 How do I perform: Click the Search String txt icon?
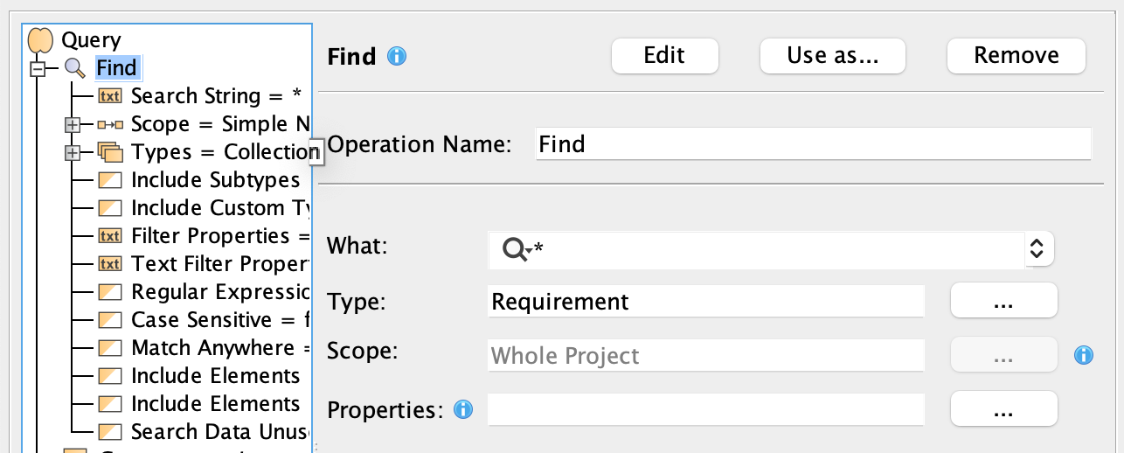pos(110,96)
